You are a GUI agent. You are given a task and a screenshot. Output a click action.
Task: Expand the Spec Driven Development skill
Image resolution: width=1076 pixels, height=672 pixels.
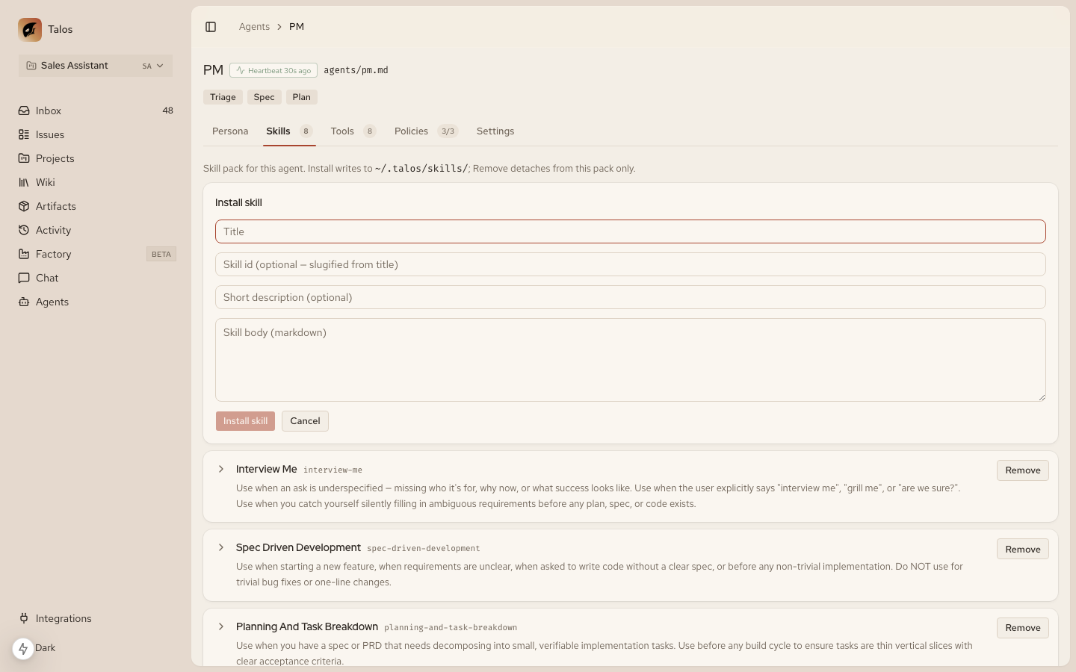[x=221, y=547]
